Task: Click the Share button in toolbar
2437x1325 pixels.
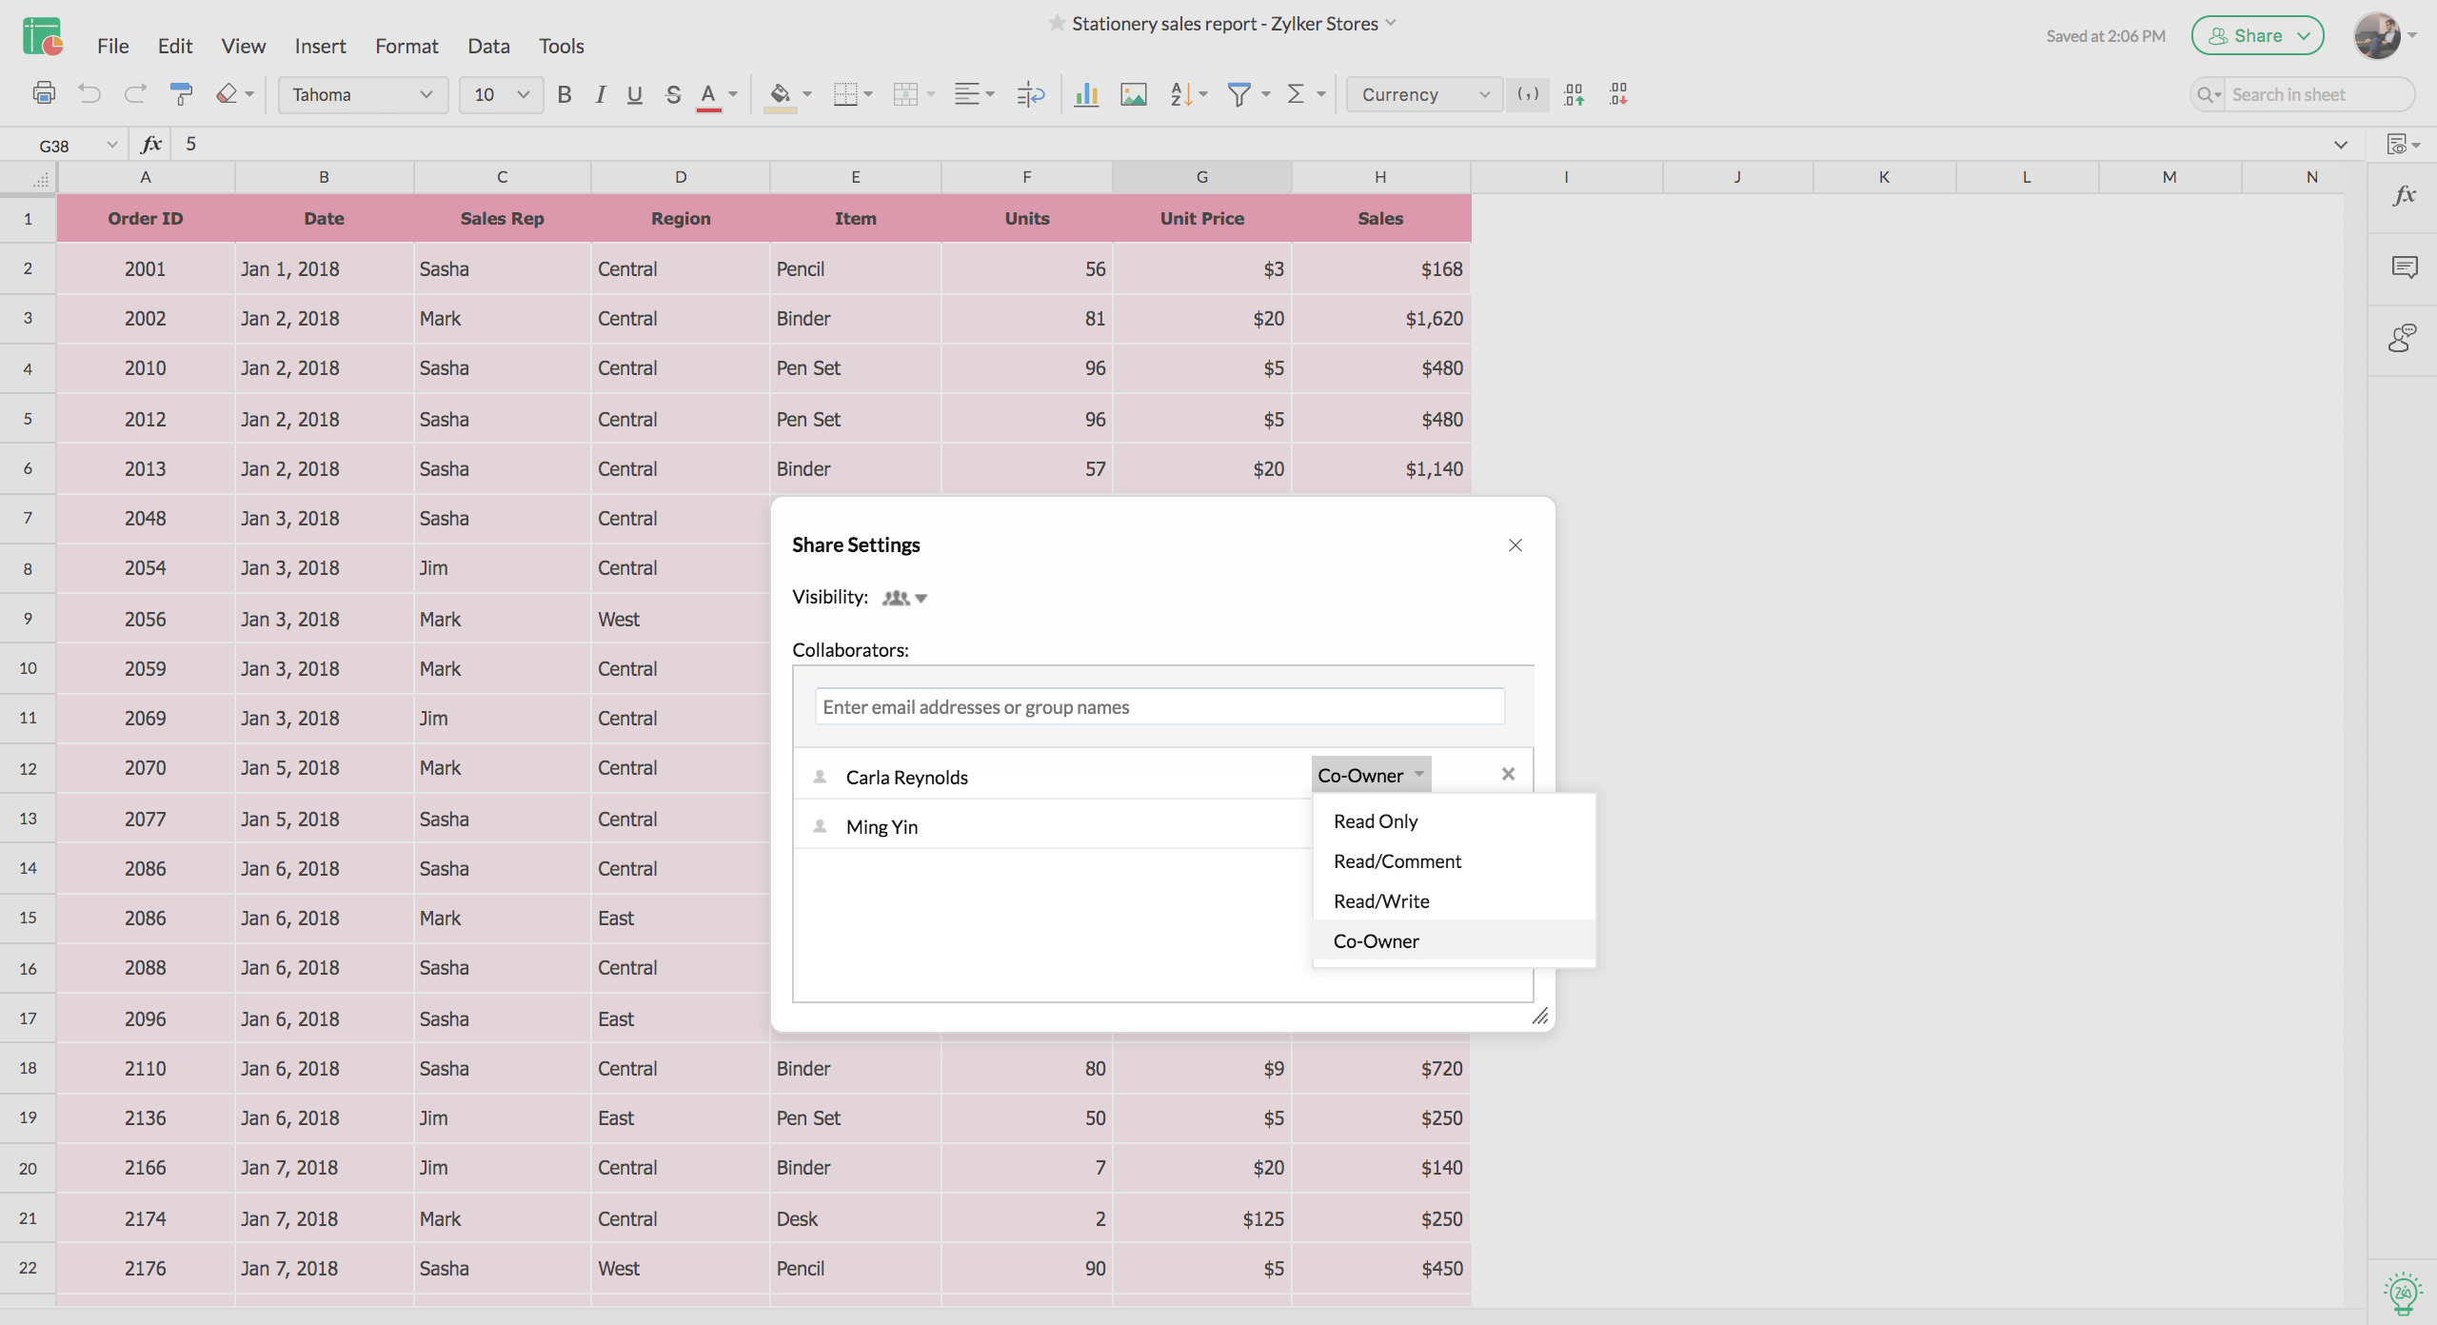Action: click(x=2258, y=32)
